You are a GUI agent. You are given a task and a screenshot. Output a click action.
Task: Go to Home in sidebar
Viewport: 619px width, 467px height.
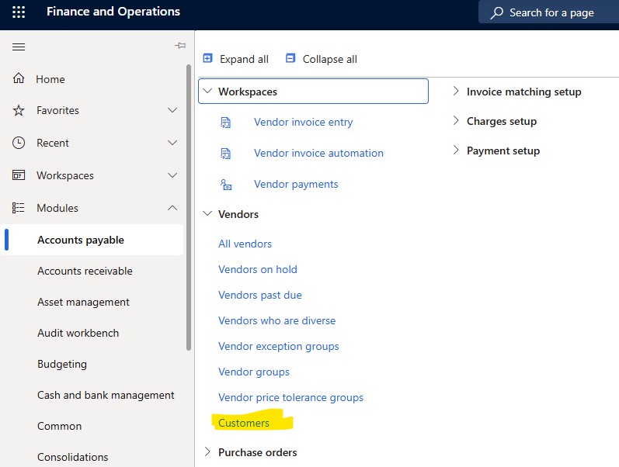point(50,79)
